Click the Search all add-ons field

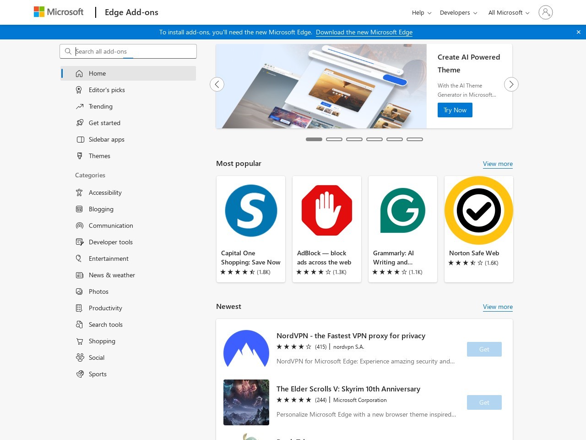coord(128,51)
